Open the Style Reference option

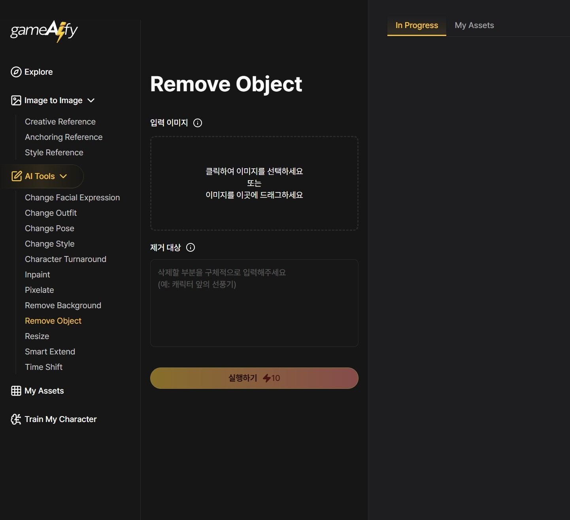tap(54, 153)
